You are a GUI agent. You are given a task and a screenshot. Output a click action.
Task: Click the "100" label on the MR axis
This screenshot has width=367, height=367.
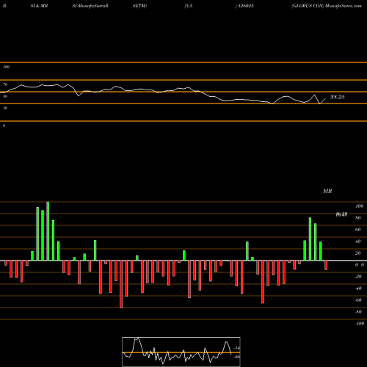(359, 206)
